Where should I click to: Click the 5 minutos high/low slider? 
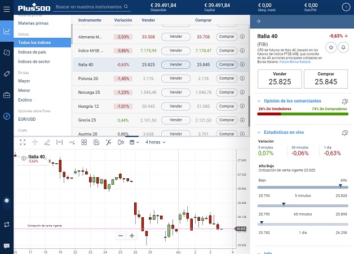[x=303, y=187]
